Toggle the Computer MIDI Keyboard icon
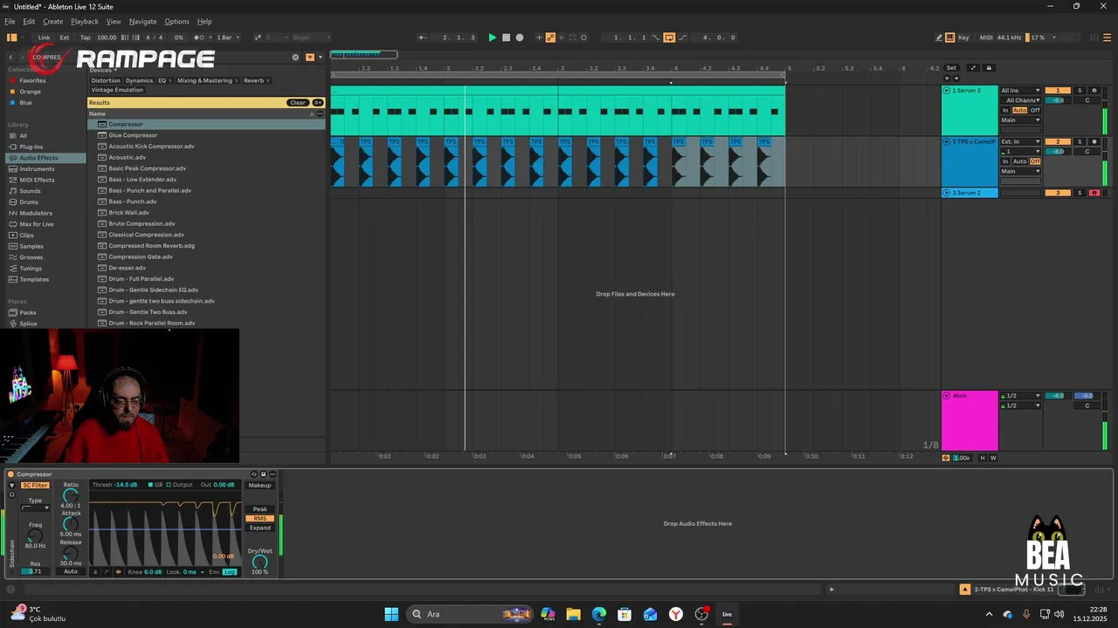 click(949, 38)
